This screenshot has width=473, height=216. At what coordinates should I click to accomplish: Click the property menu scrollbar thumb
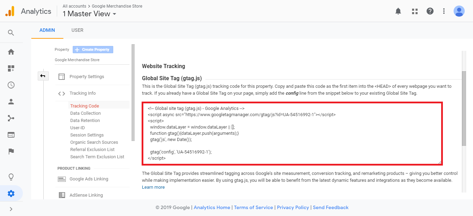[133, 92]
